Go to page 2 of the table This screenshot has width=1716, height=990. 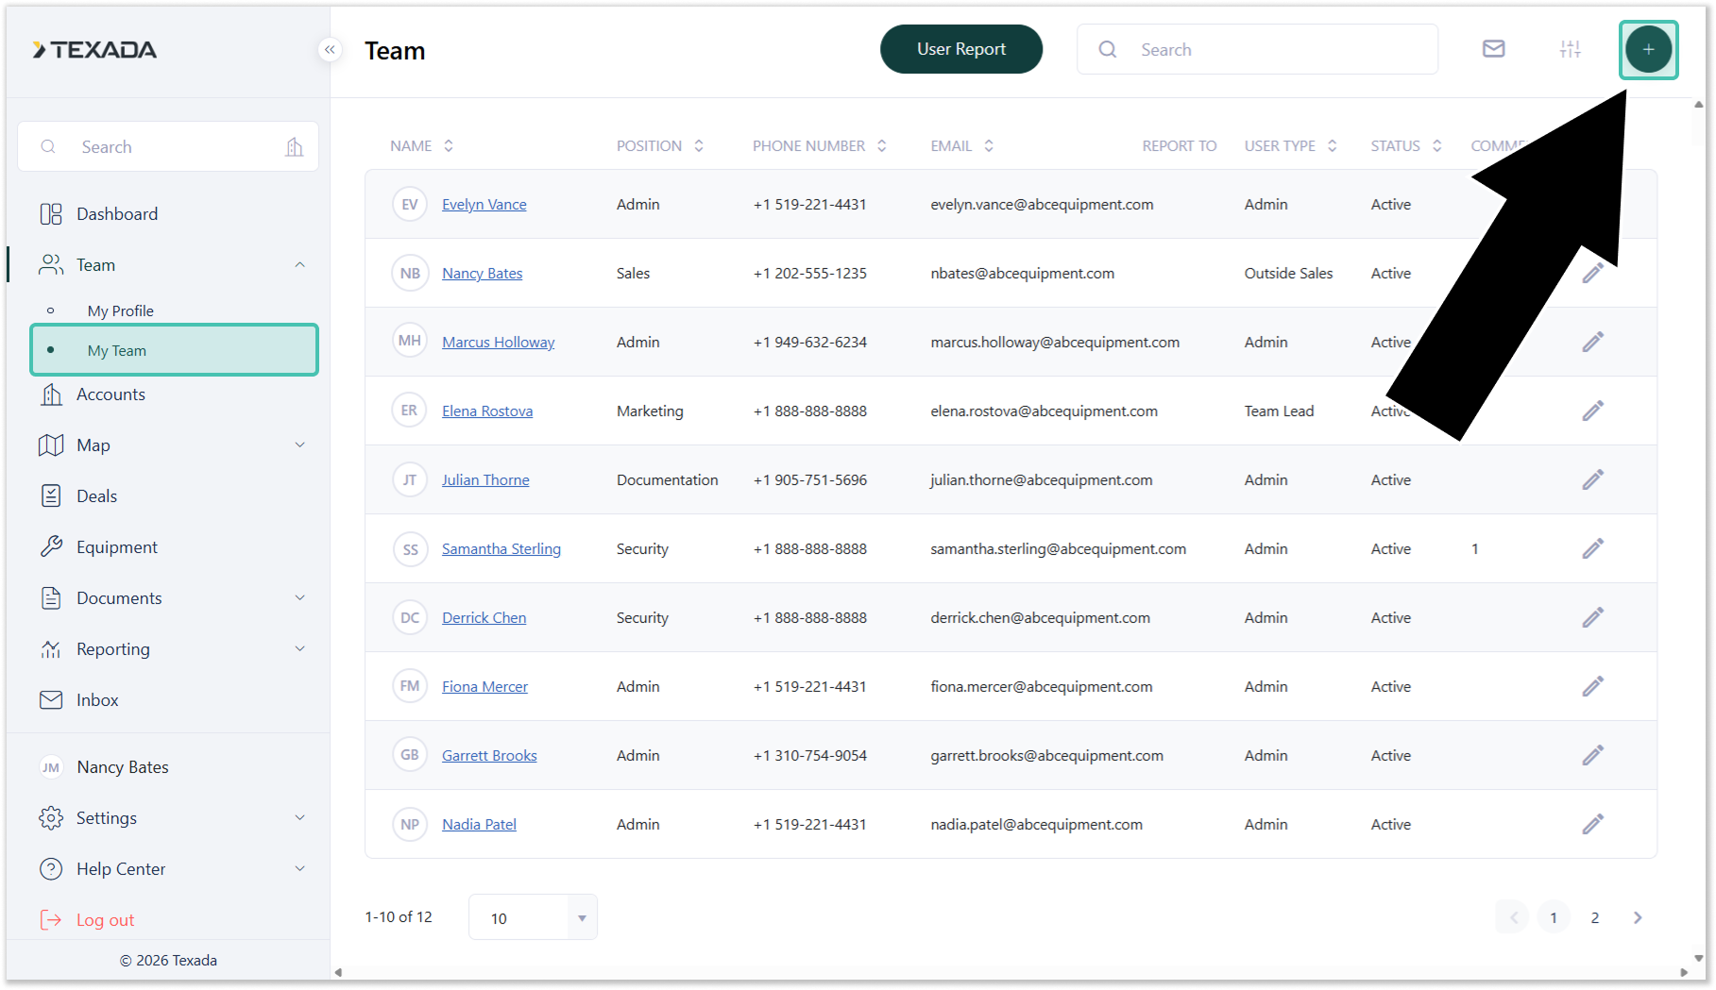tap(1595, 917)
